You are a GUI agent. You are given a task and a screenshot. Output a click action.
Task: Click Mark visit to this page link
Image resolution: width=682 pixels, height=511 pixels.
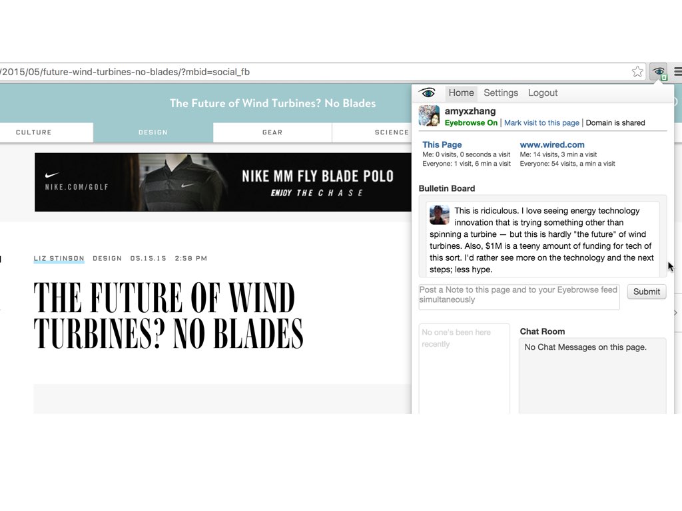[541, 122]
